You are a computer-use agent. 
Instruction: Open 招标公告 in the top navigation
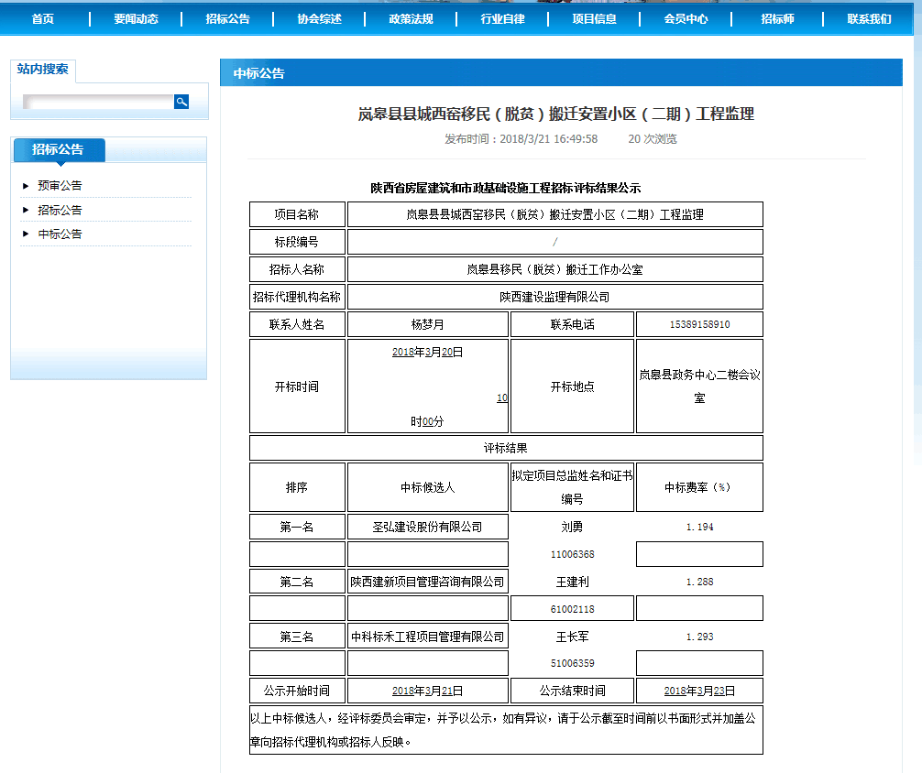coord(227,18)
